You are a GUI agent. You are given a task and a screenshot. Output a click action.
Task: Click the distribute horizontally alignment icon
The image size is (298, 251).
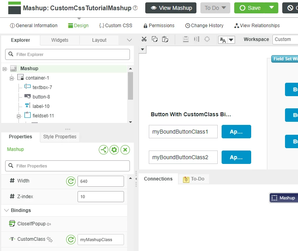coord(196,39)
